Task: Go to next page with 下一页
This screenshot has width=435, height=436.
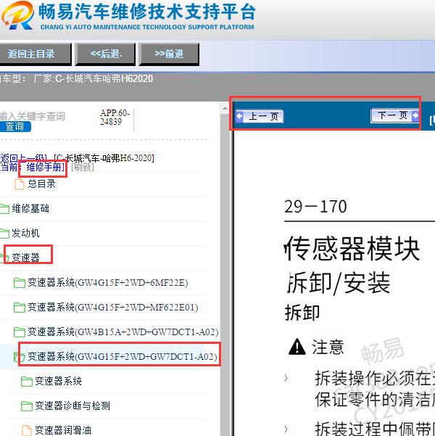Action: tap(394, 115)
